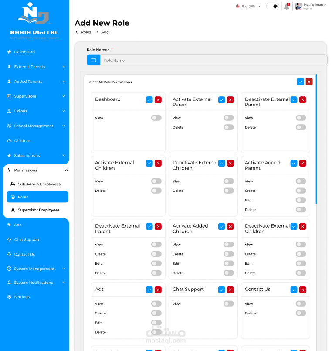Image resolution: width=332 pixels, height=351 pixels.
Task: Click the Children group icon in sidebar
Action: click(9, 140)
